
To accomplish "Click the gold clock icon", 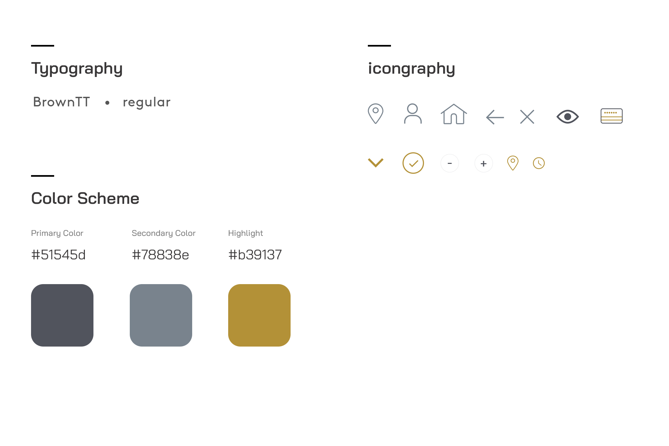I will pyautogui.click(x=539, y=163).
